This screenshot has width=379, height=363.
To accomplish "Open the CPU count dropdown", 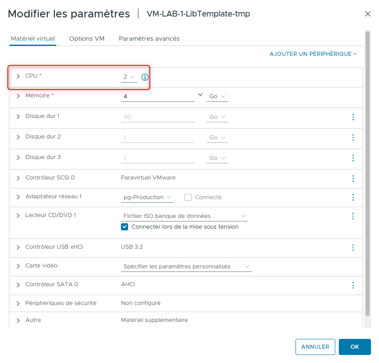I will (x=129, y=76).
